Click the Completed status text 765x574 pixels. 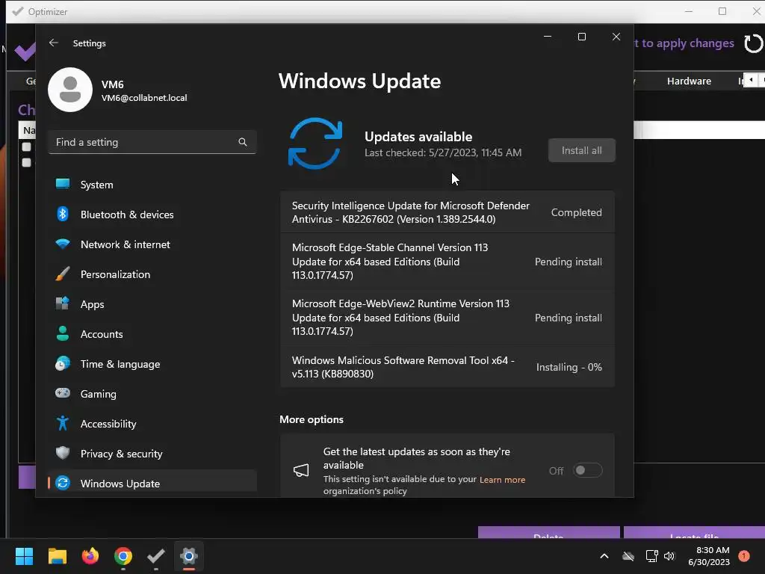(576, 212)
